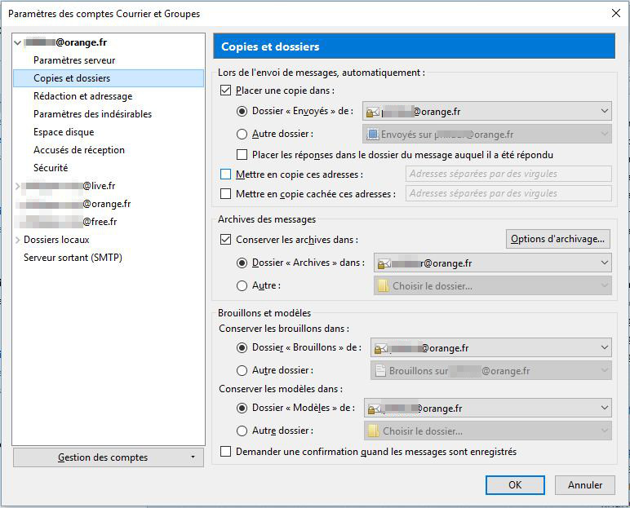Confirm settings with OK button
Image resolution: width=630 pixels, height=508 pixels.
pos(515,484)
